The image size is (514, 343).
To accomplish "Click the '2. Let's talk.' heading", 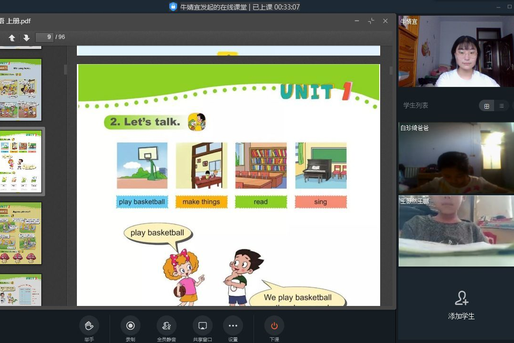I will [145, 122].
